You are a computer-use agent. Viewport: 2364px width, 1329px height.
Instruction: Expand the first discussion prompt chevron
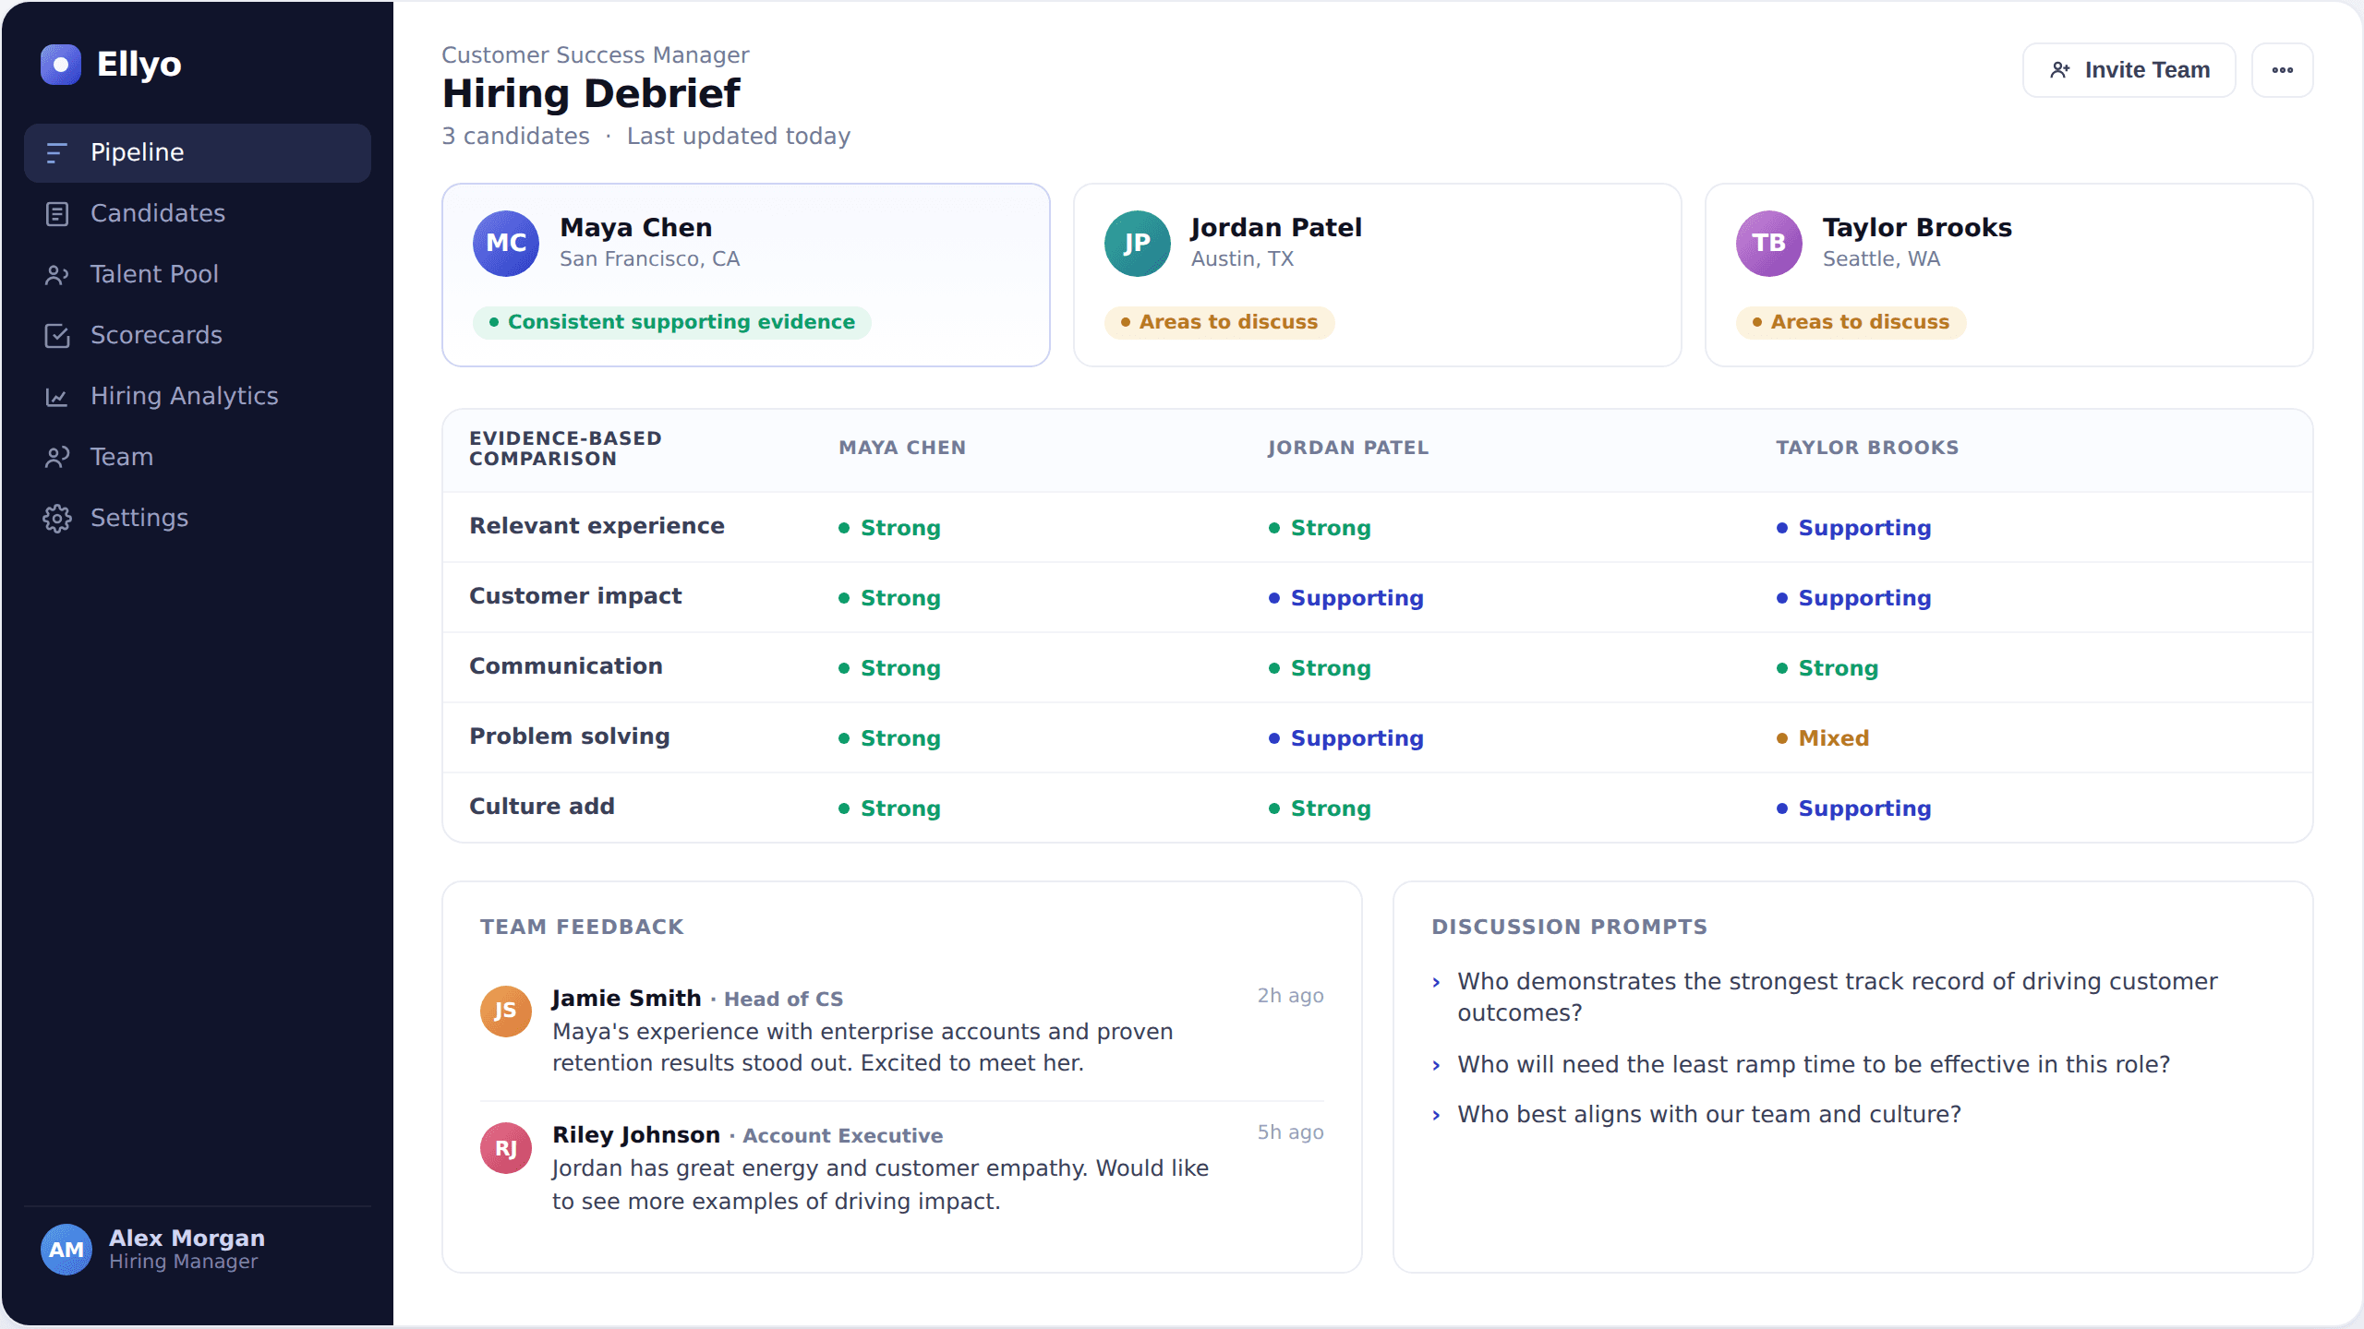(x=1436, y=983)
